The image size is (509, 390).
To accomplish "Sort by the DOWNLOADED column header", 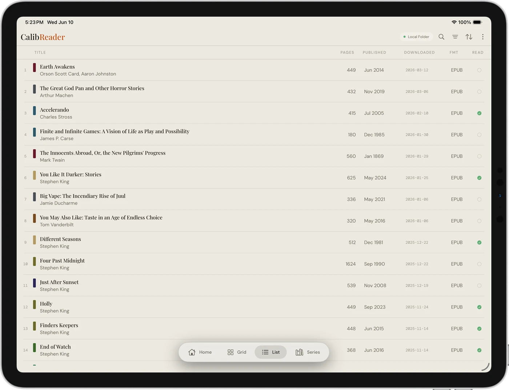I will 419,52.
